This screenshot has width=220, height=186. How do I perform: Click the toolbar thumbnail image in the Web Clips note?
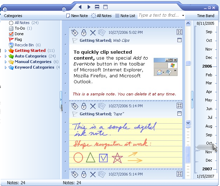point(166,67)
